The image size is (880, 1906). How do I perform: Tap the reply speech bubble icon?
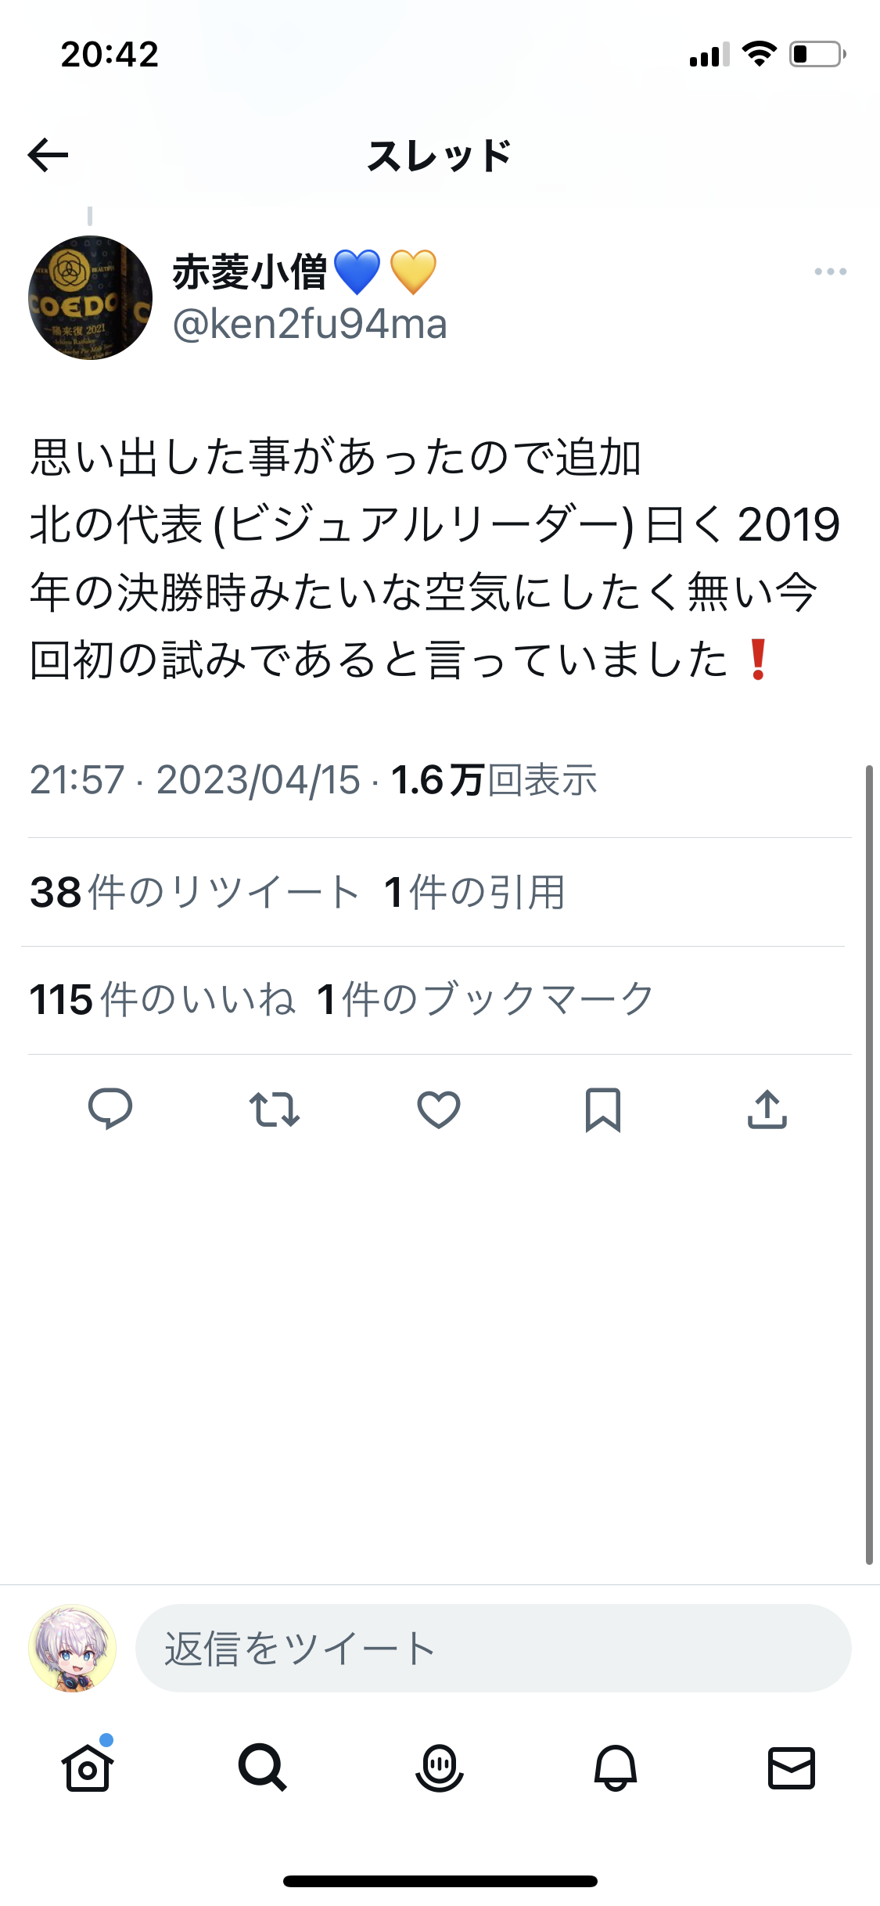pyautogui.click(x=110, y=1109)
